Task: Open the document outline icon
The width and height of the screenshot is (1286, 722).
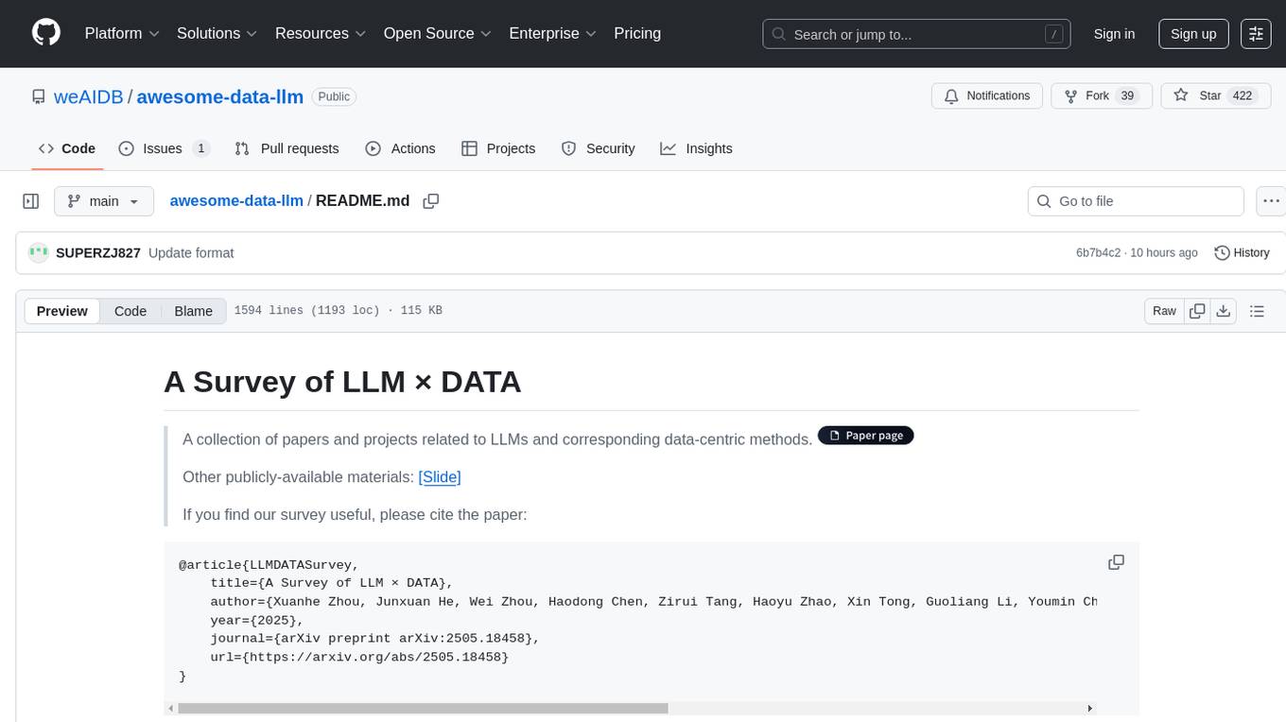Action: 1258,311
